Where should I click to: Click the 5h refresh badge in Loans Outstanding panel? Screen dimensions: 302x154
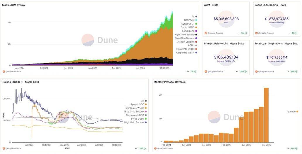tap(294, 33)
